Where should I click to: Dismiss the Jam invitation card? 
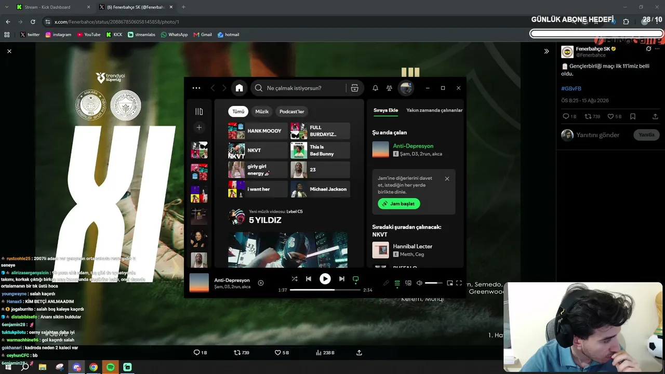pos(447,179)
